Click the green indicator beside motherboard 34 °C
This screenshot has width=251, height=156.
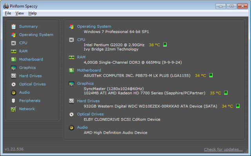point(211,75)
